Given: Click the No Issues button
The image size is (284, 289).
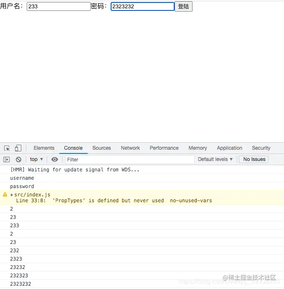Looking at the screenshot, I should coord(254,159).
